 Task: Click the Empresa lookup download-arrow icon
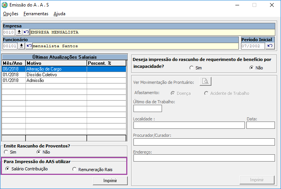point(19,32)
